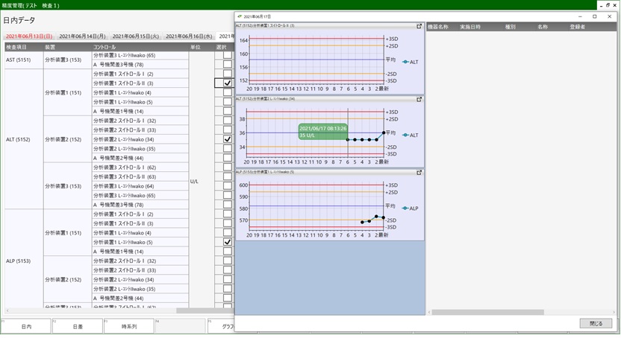Select row ALT 分析装置1 L-コントロール (4)

pos(140,92)
